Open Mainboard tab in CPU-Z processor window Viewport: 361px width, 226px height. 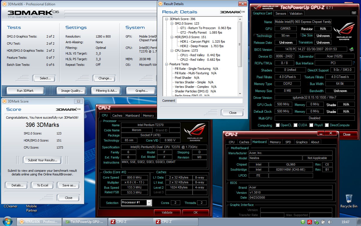[x=133, y=116]
